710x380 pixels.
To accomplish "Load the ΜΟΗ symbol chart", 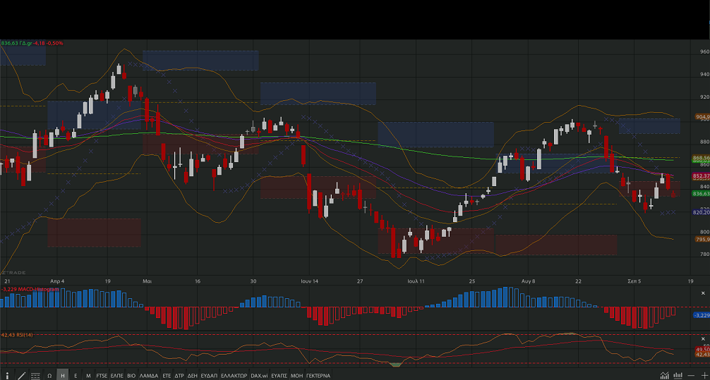I will pyautogui.click(x=297, y=376).
